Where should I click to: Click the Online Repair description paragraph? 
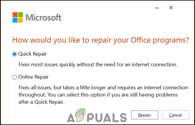click(103, 94)
